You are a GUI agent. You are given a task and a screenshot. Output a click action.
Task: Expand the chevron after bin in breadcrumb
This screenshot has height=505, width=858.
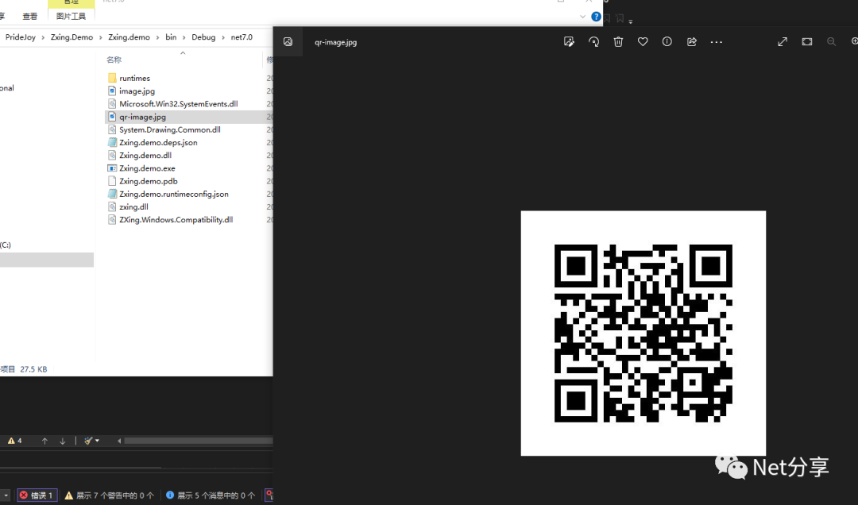click(184, 37)
